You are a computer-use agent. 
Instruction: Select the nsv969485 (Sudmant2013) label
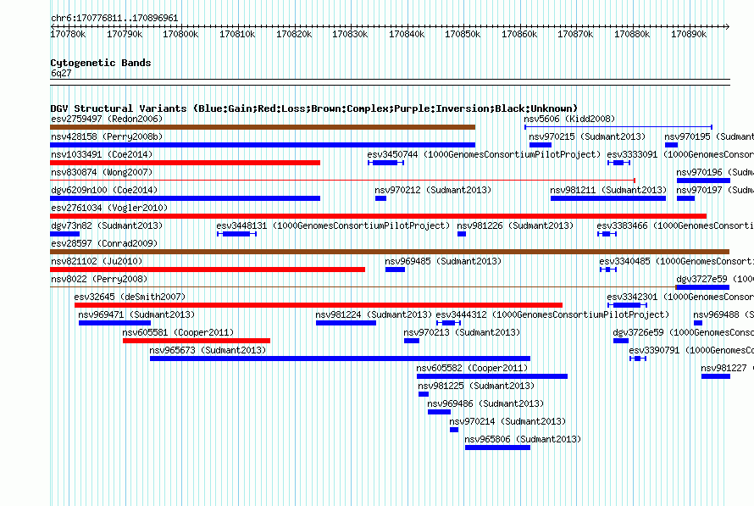[x=443, y=261]
